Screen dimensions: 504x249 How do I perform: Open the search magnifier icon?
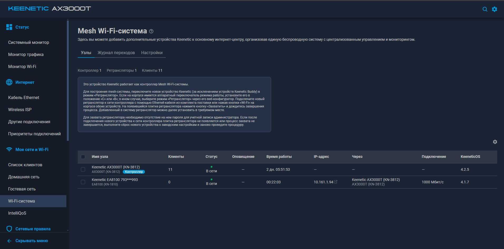[x=485, y=9]
